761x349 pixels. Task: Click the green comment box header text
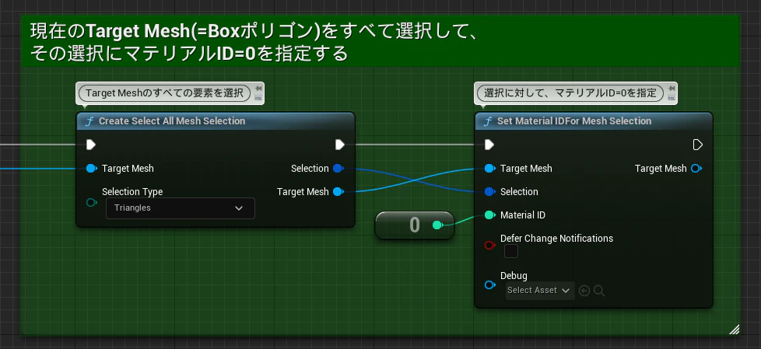(x=254, y=42)
